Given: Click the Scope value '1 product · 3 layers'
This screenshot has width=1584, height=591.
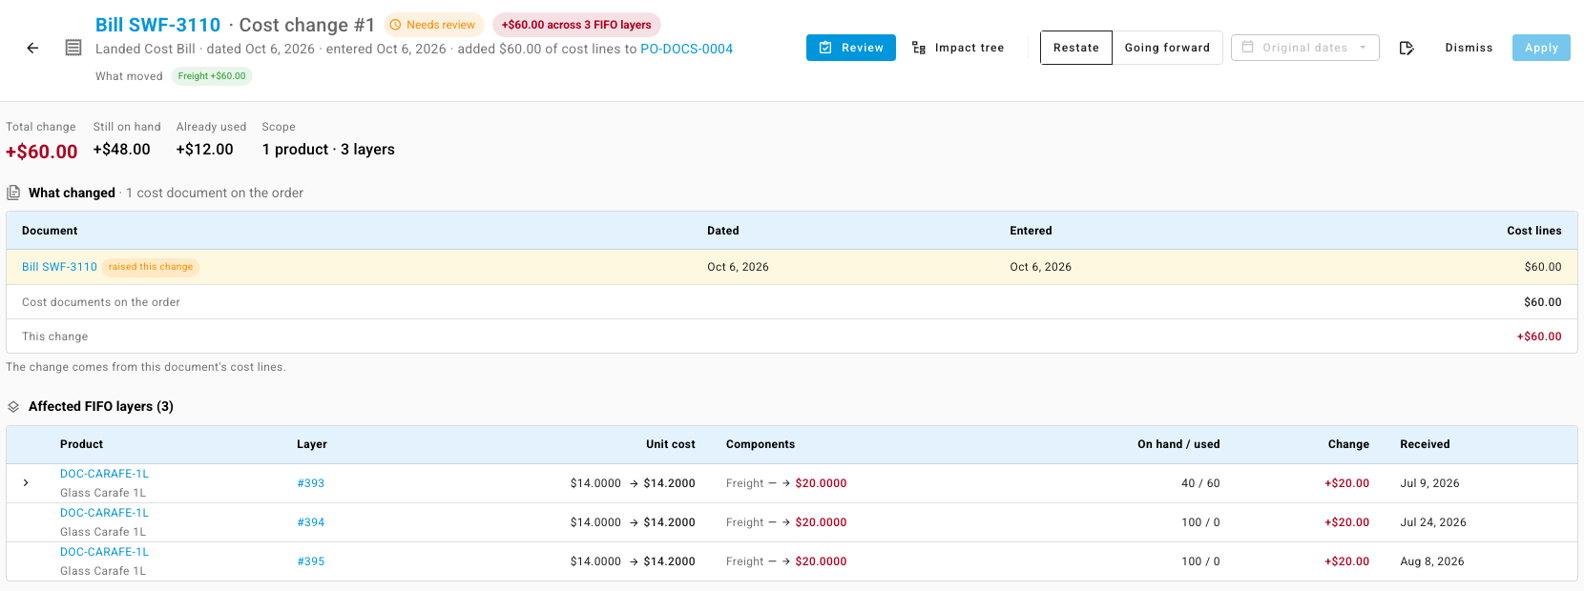Looking at the screenshot, I should (328, 150).
